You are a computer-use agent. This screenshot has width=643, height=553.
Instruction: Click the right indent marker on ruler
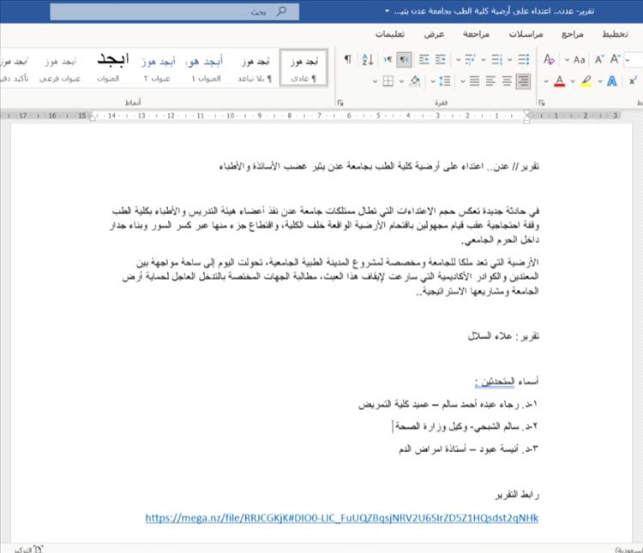click(526, 116)
